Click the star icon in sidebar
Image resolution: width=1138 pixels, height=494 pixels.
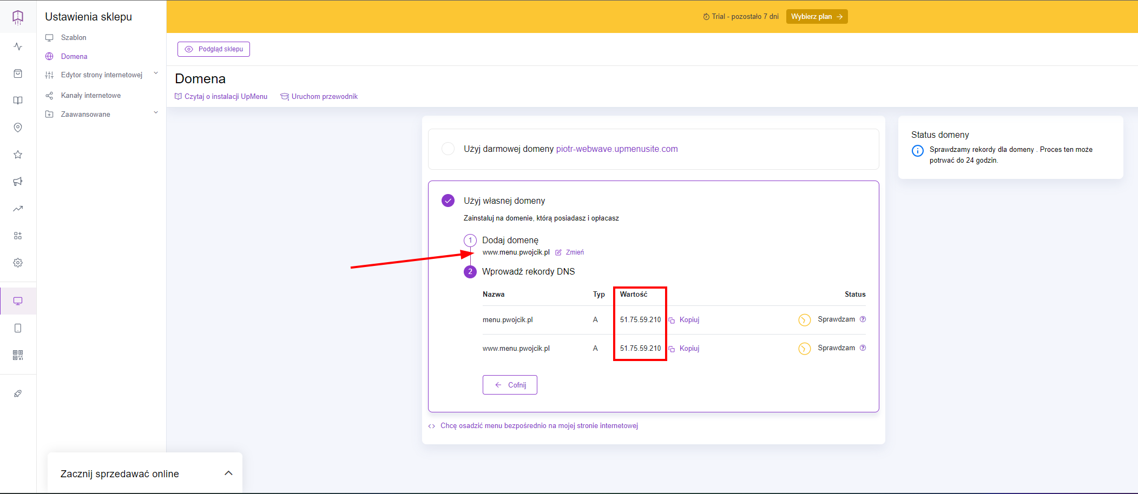tap(18, 155)
